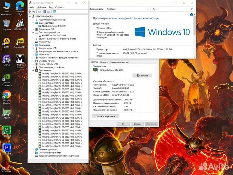Open the RusExcel desktop shortcut

coord(6,131)
